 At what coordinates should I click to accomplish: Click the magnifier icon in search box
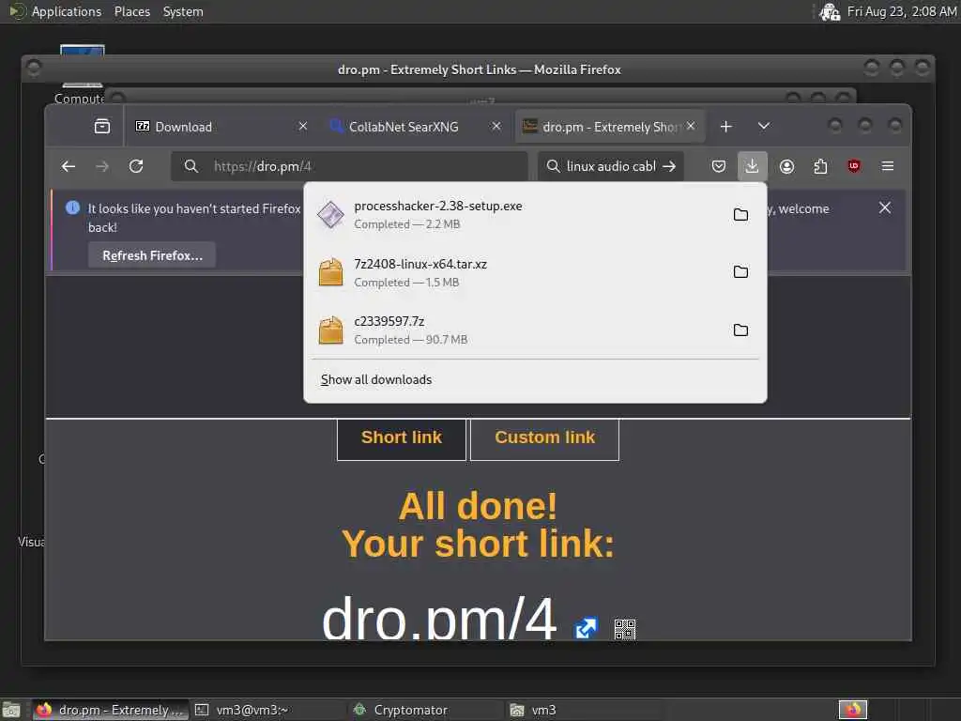[553, 166]
